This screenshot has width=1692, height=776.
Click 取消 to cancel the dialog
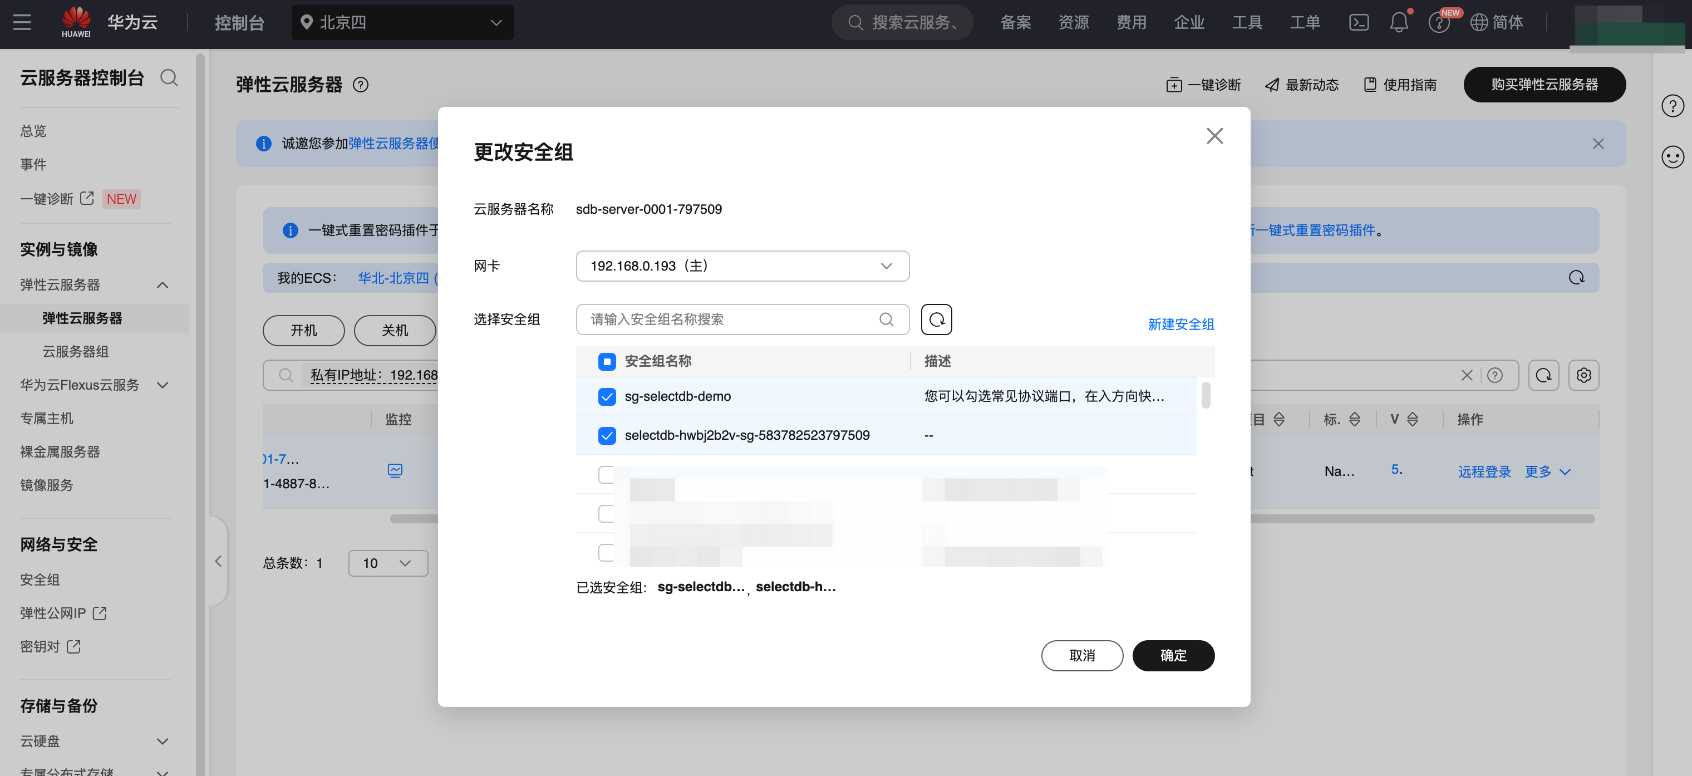pos(1082,656)
